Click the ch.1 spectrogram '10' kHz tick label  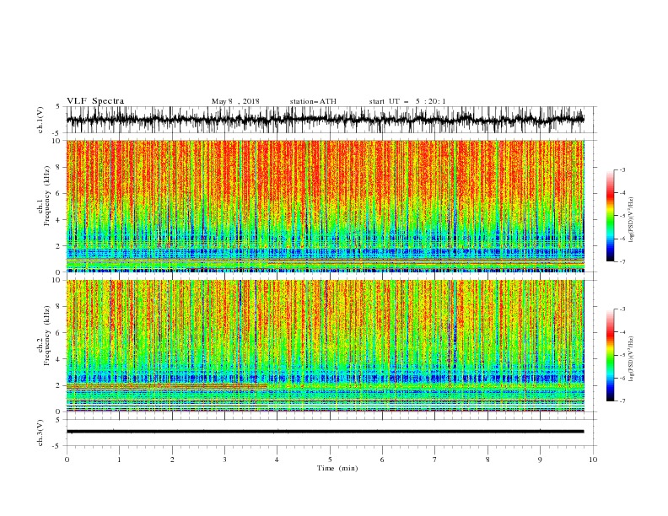[57, 141]
